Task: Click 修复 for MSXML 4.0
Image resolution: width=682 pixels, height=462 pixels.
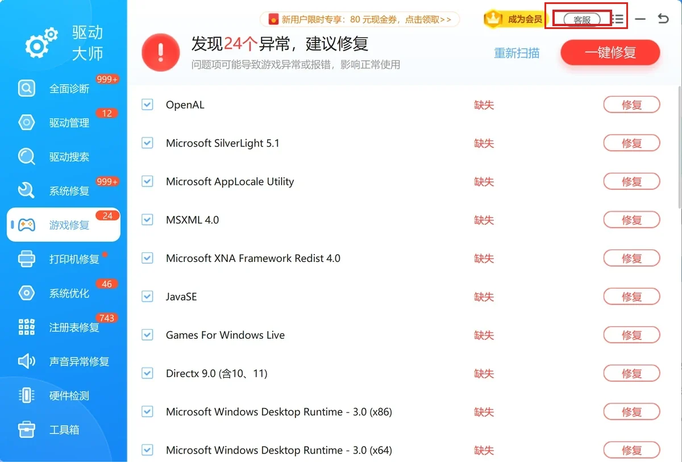Action: tap(631, 220)
